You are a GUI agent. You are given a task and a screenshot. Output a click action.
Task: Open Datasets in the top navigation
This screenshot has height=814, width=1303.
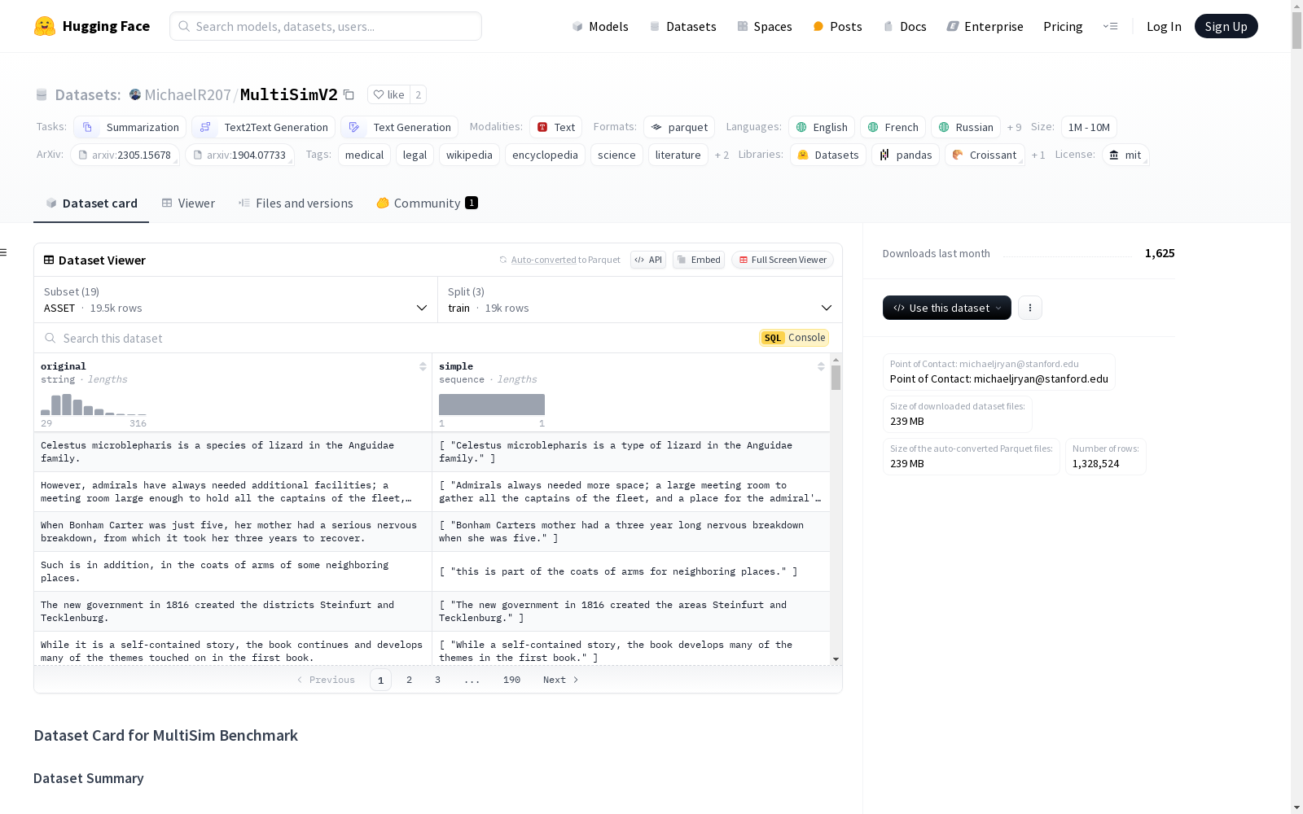pyautogui.click(x=682, y=26)
